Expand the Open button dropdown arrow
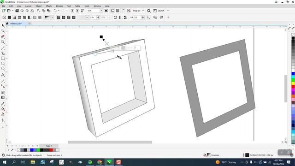Image resolution: width=295 pixels, height=166 pixels. [12, 11]
